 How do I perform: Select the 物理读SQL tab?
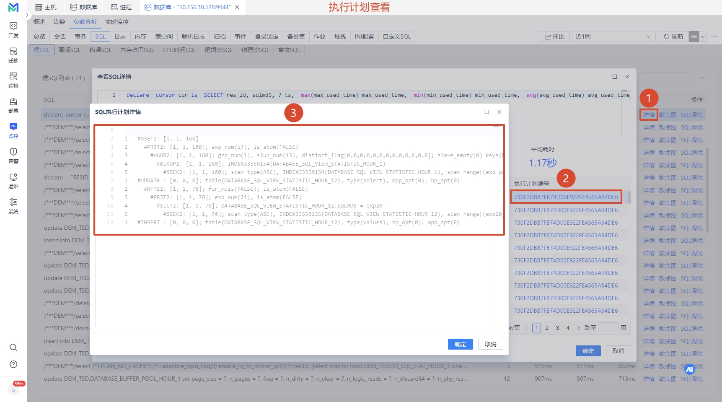pyautogui.click(x=255, y=50)
